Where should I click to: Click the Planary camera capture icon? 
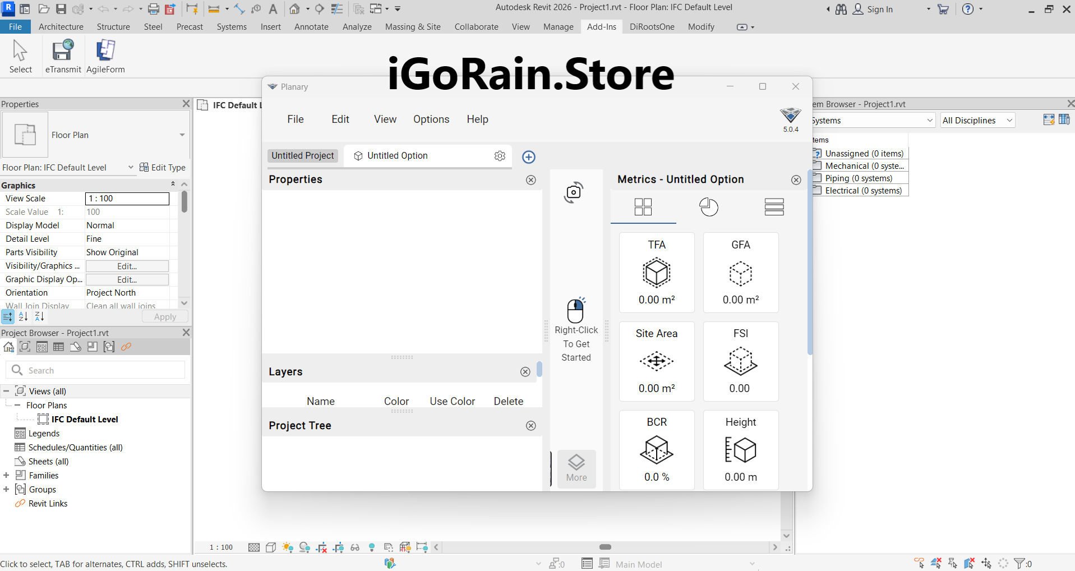(573, 192)
